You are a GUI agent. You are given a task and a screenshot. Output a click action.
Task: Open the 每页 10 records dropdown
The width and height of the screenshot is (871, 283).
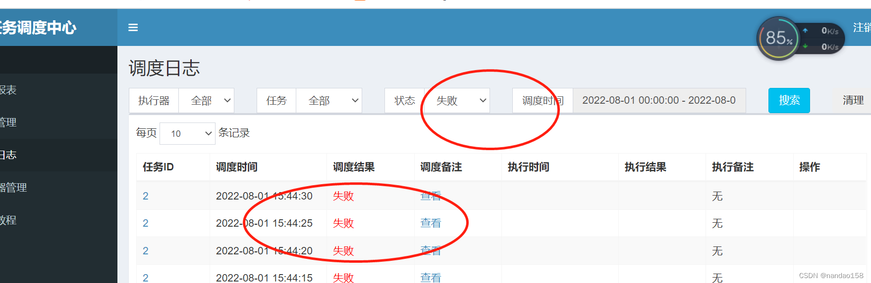pos(187,133)
